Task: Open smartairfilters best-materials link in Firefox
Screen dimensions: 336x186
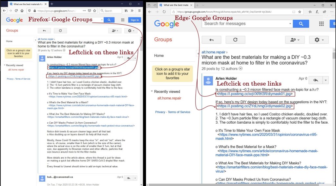Action: point(88,117)
